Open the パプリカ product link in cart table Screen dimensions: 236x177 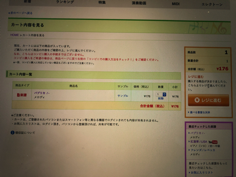coord(42,93)
